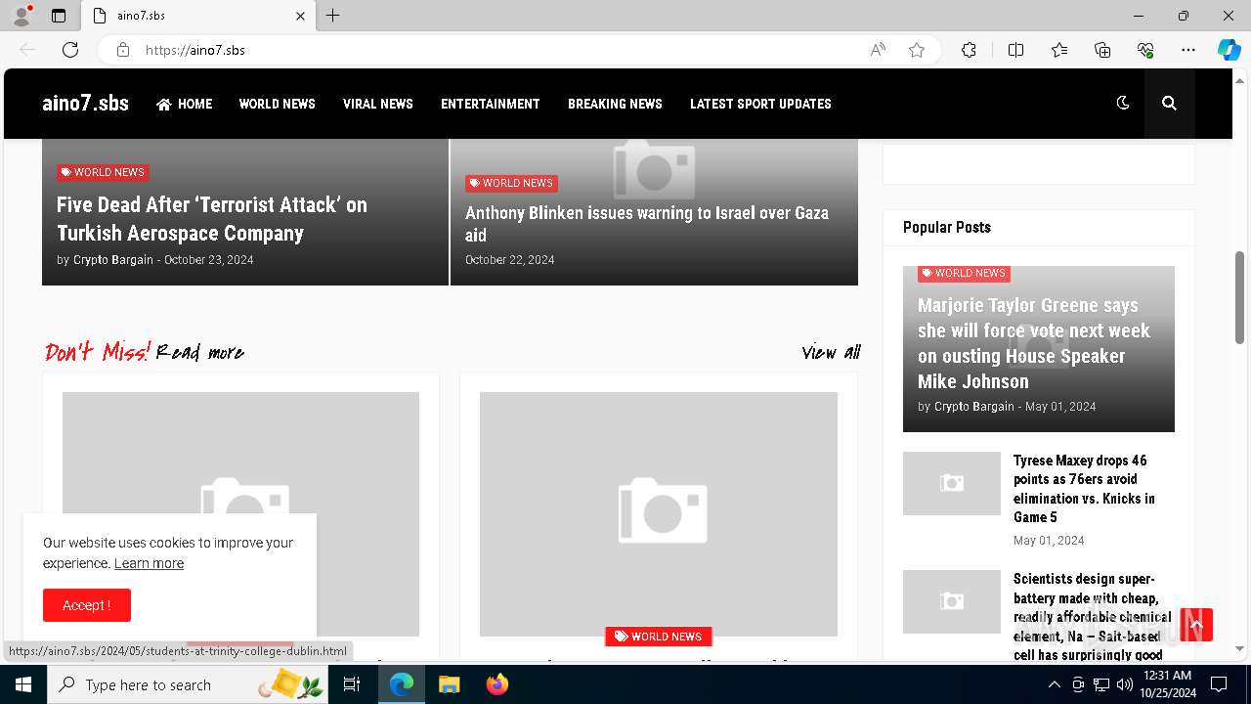Open Windows Start menu

[x=23, y=684]
